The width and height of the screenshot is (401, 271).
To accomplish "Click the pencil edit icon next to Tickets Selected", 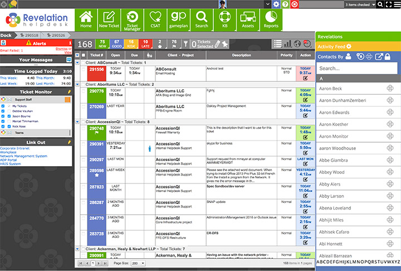I will click(x=217, y=44).
